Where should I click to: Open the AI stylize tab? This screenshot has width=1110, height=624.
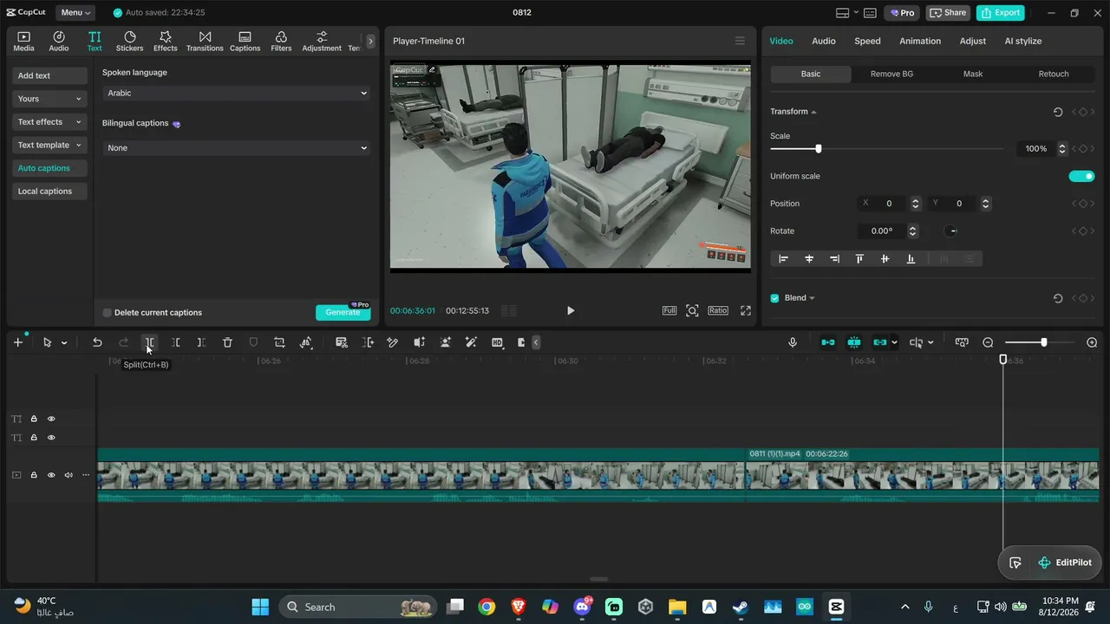click(x=1023, y=41)
